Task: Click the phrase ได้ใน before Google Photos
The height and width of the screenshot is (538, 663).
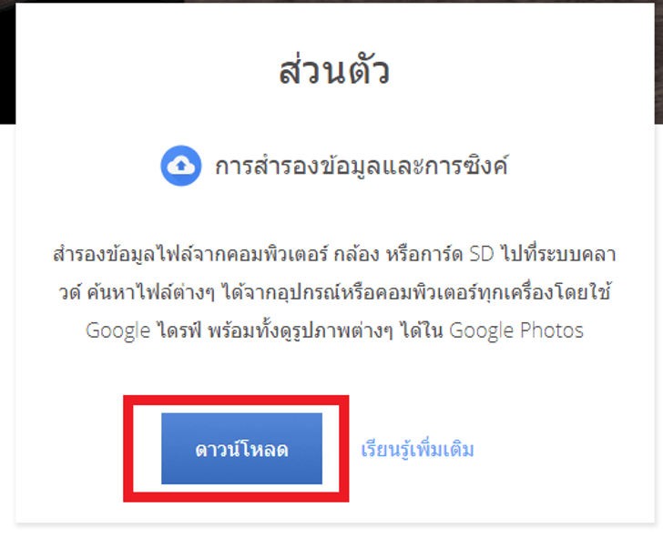Action: [421, 330]
